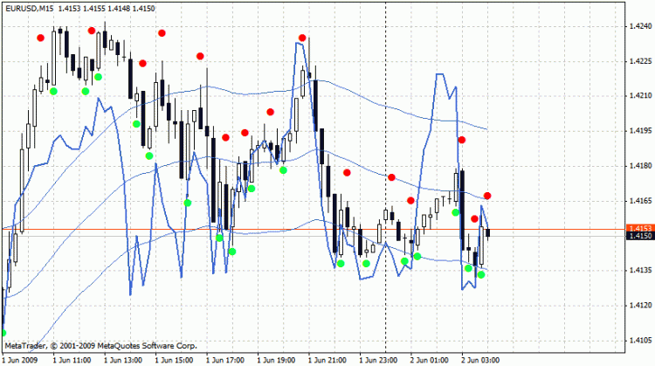This screenshot has height=366, width=655.
Task: Click the 1 Jun 13:00 time label
Action: [x=122, y=359]
